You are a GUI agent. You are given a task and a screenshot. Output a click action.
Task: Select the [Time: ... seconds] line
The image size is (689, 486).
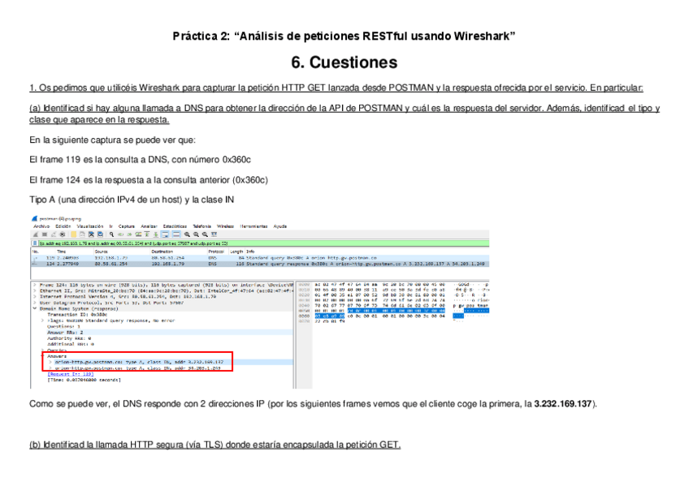click(x=84, y=380)
